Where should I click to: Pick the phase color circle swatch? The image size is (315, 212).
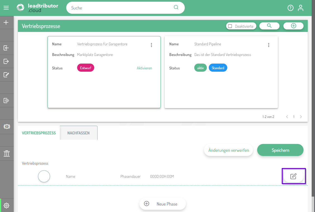click(44, 176)
